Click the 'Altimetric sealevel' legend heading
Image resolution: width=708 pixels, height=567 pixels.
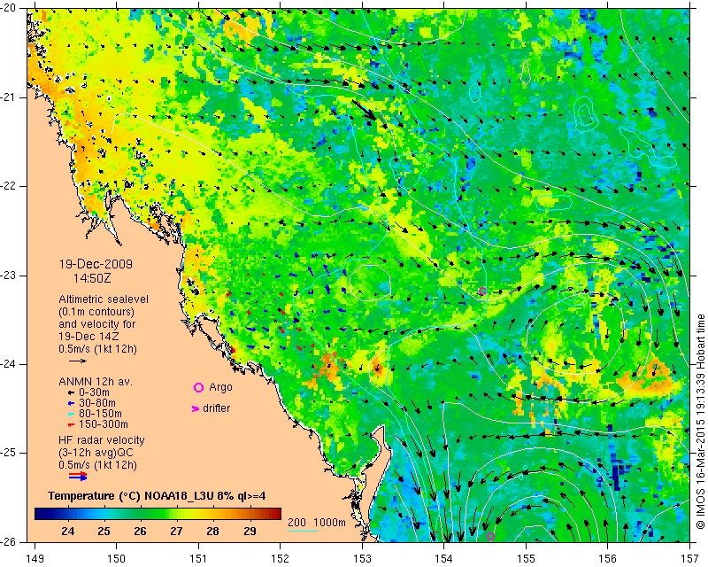[104, 299]
